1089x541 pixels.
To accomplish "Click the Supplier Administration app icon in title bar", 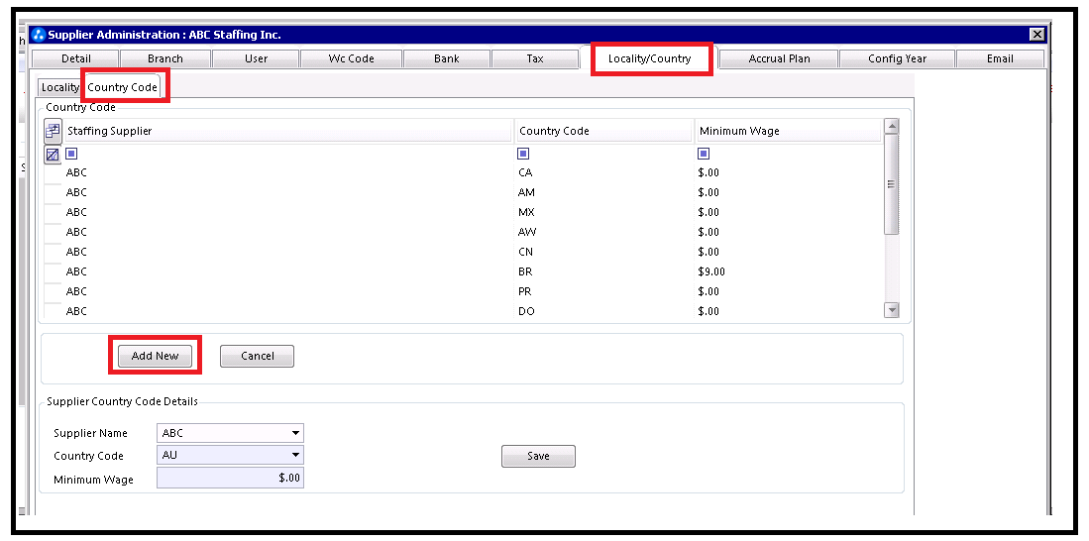I will coord(39,35).
